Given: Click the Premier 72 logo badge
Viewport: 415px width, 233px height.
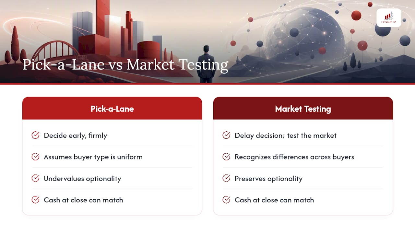Looking at the screenshot, I should point(389,17).
